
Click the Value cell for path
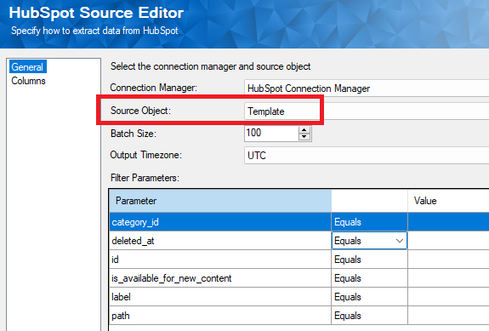point(448,316)
